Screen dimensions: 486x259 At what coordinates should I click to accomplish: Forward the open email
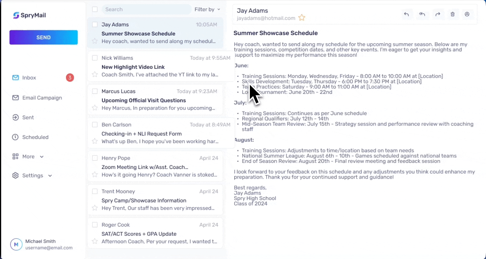[x=438, y=14]
